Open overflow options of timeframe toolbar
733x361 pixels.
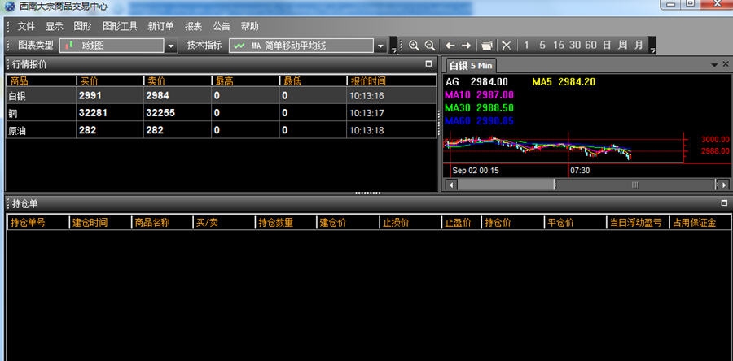click(x=652, y=46)
